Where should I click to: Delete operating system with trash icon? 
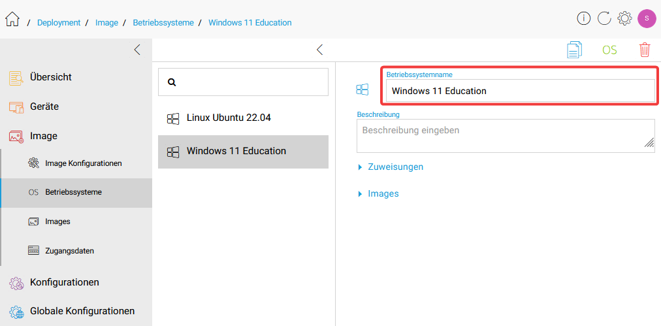click(645, 50)
